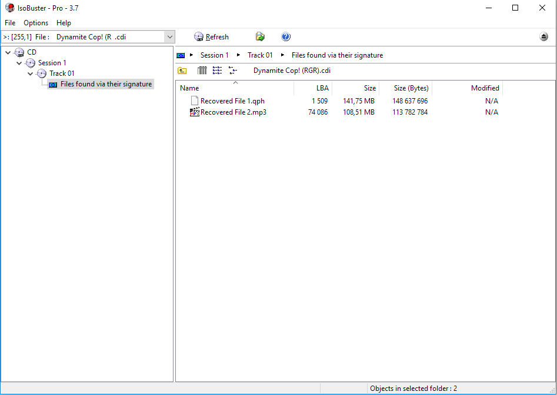Click Session 1 in the breadcrumb
The width and height of the screenshot is (557, 395).
[214, 55]
